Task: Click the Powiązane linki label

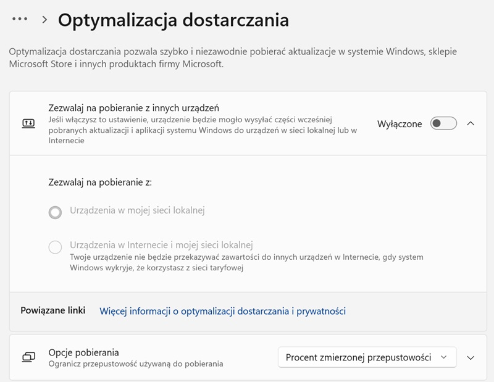Action: click(x=53, y=310)
